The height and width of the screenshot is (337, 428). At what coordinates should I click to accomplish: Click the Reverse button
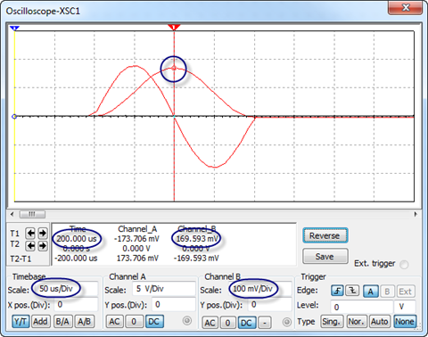(325, 235)
